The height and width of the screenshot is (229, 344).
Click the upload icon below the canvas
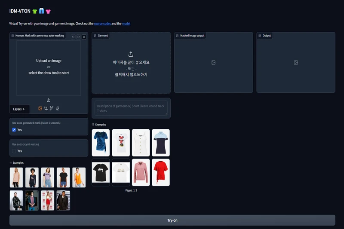(49, 100)
